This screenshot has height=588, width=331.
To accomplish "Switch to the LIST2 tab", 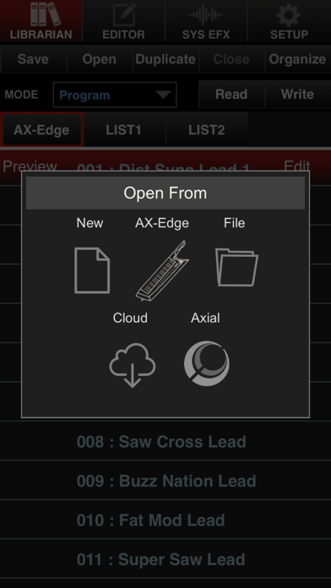I will click(x=207, y=130).
